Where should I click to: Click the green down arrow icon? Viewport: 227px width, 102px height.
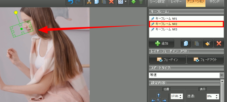click(x=133, y=2)
